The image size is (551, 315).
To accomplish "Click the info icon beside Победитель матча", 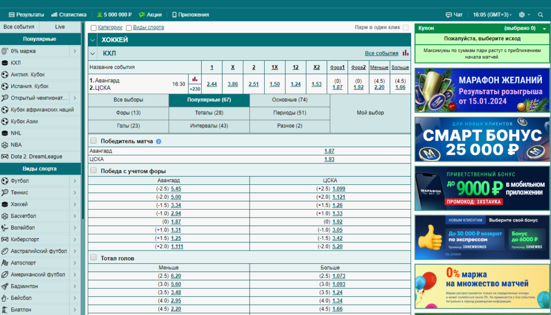I will pos(159,141).
